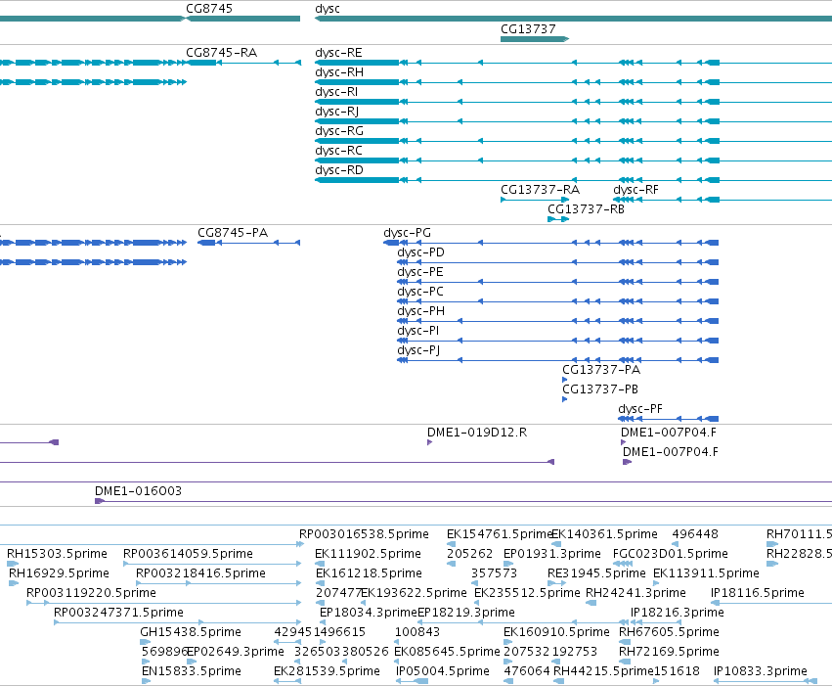The image size is (832, 686).
Task: Click the FGC023D01.5prime EST
Action: tap(670, 554)
